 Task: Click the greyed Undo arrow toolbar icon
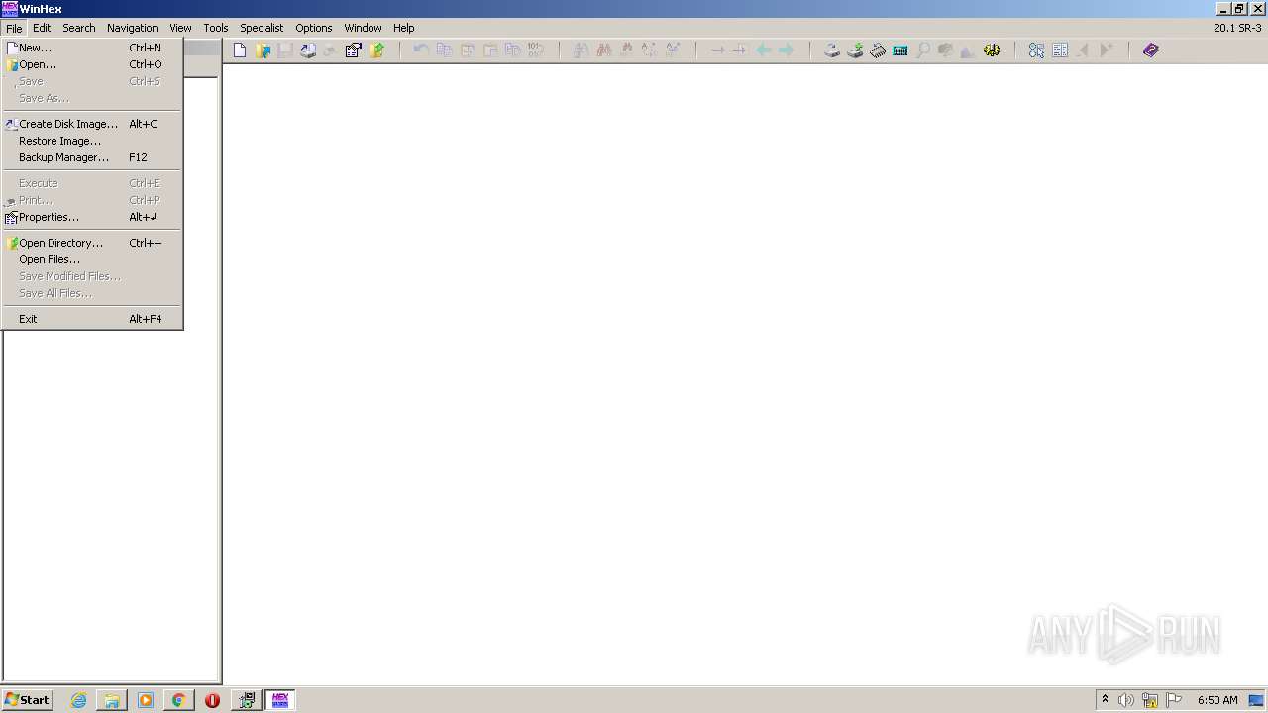421,51
